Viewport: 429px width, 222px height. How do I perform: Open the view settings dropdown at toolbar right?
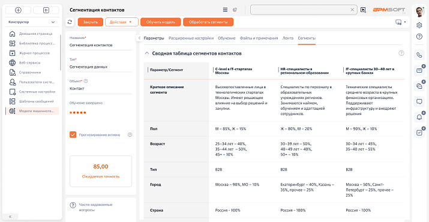pyautogui.click(x=401, y=22)
